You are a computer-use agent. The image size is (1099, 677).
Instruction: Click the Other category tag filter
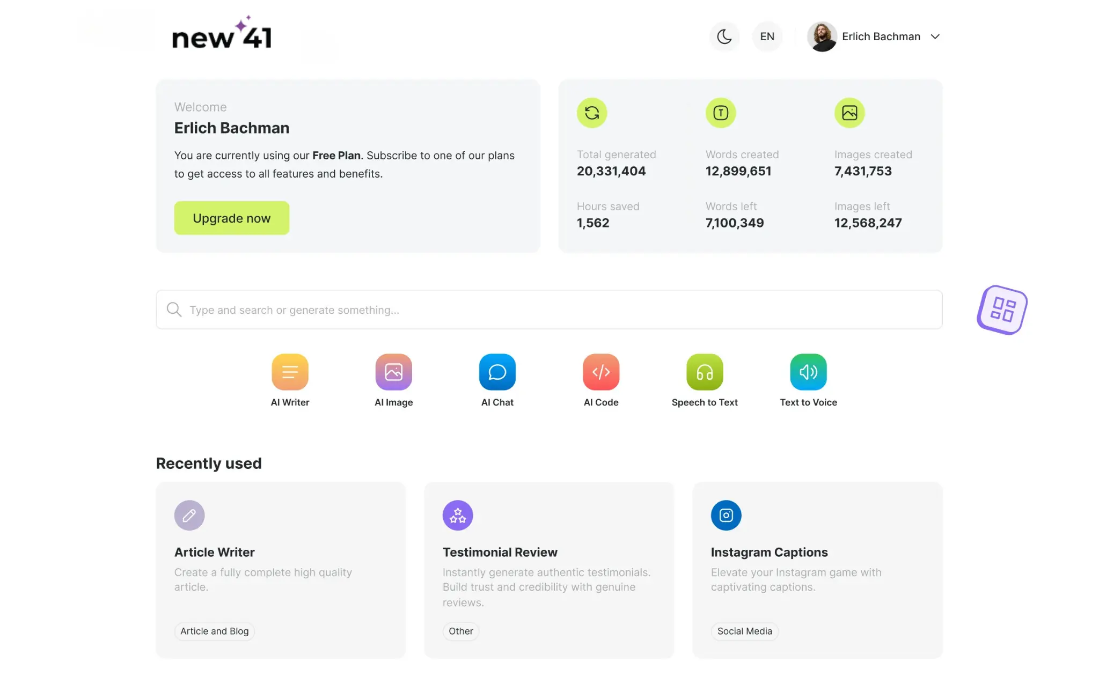tap(461, 631)
